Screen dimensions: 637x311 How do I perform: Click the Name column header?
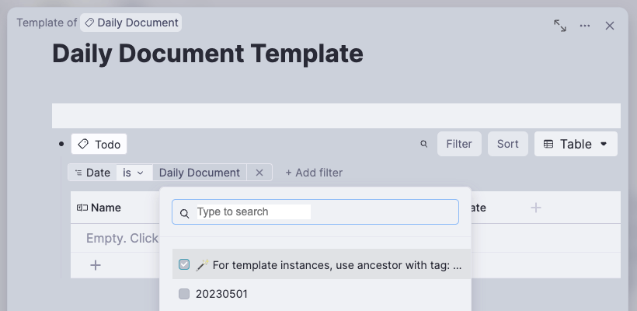tap(106, 208)
